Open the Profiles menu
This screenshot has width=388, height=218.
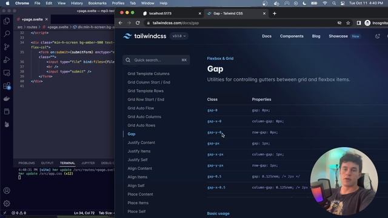tap(118, 3)
